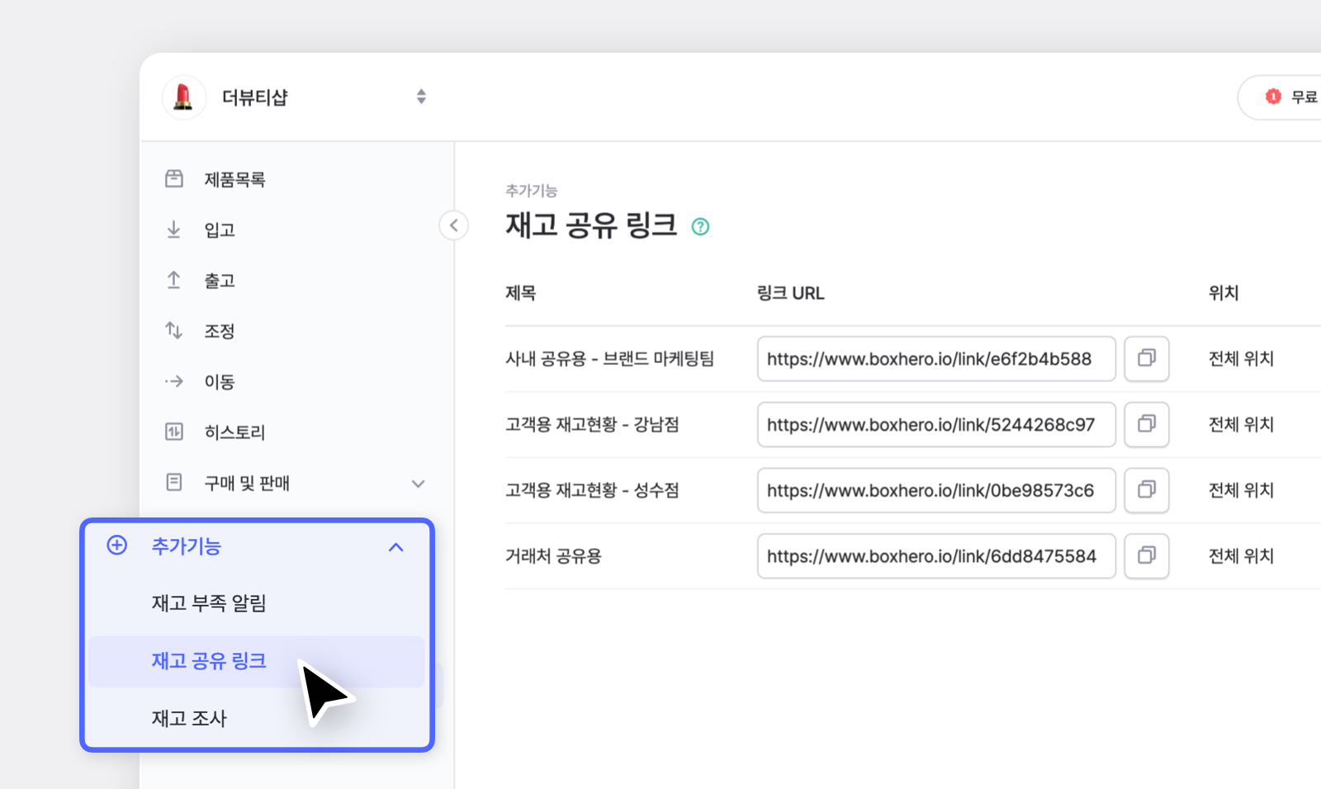
Task: Copy the 거래처 공유용 link URL
Action: (x=1146, y=556)
